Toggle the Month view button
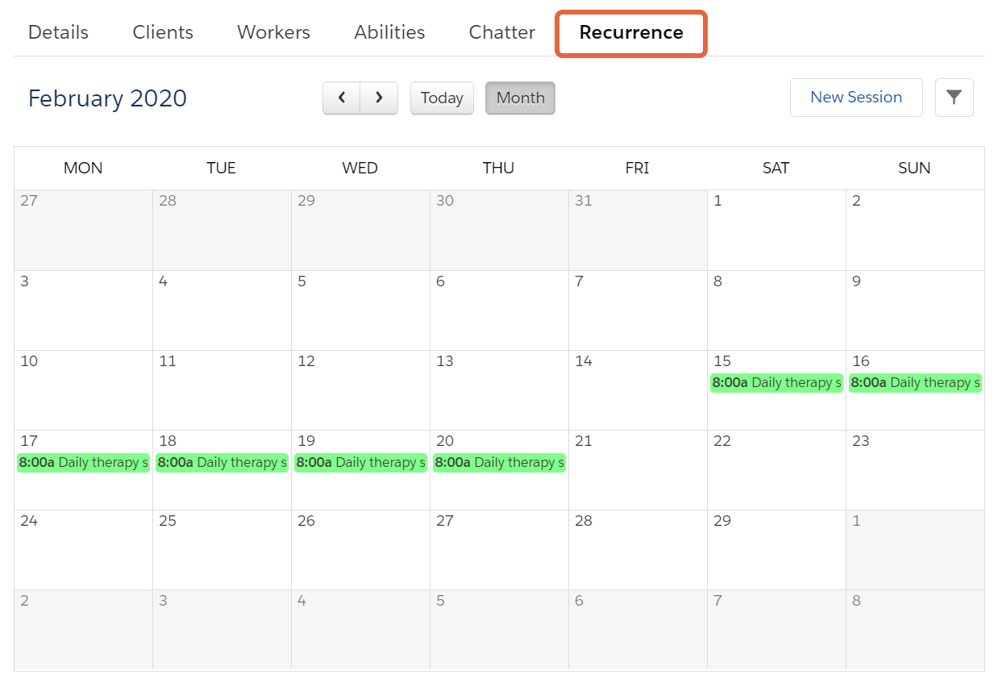The image size is (998, 679). [520, 98]
